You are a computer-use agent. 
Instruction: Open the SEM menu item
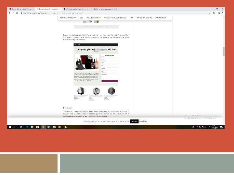[131, 18]
